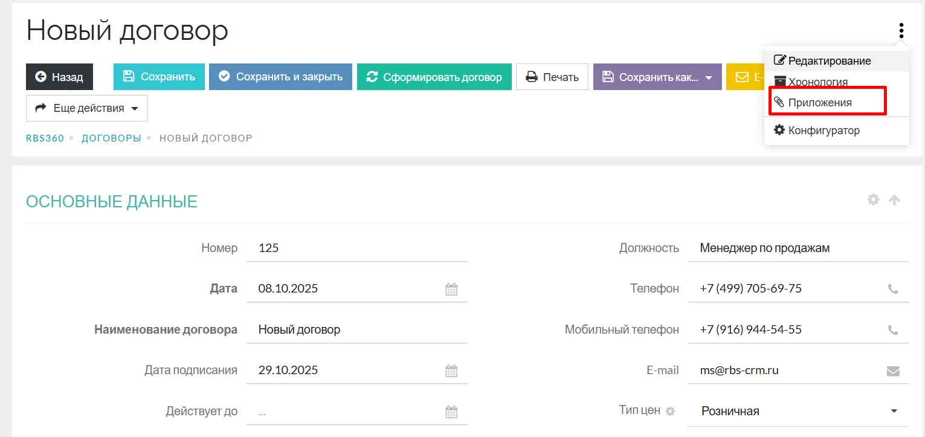Viewport: 925px width, 437px height.
Task: Follow the Договоры breadcrumb link
Action: [x=111, y=138]
